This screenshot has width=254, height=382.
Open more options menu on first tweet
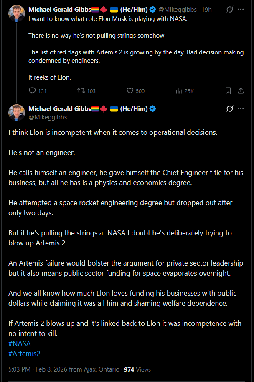point(241,9)
